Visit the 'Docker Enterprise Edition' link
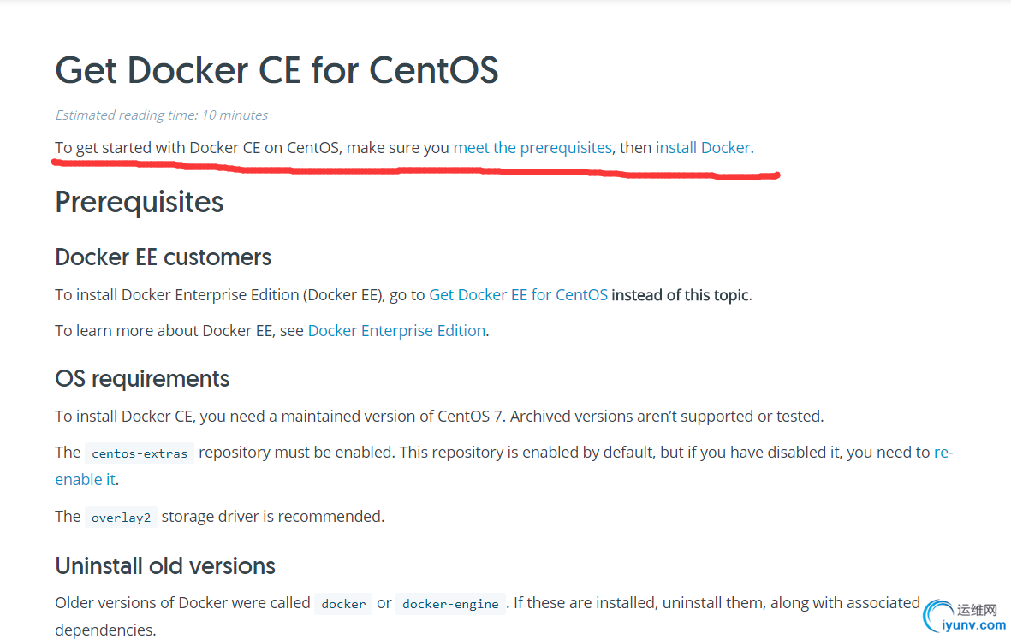The image size is (1011, 639). click(396, 330)
